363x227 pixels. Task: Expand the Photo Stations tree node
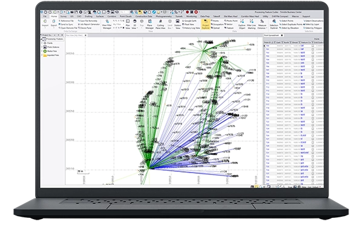[x=42, y=47]
